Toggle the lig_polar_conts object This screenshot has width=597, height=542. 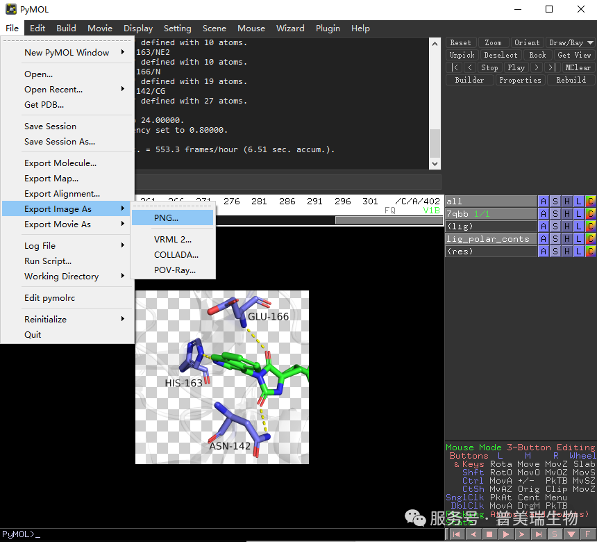tap(491, 239)
